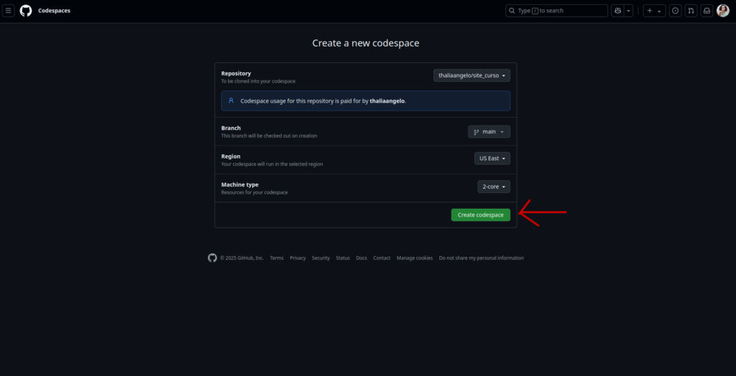Image resolution: width=736 pixels, height=376 pixels.
Task: Open the Pull requests icon
Action: [691, 11]
